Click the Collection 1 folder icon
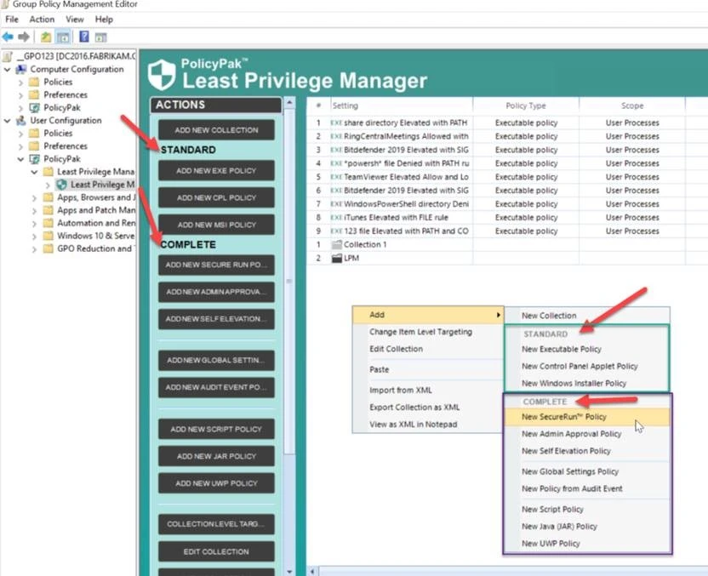 336,245
